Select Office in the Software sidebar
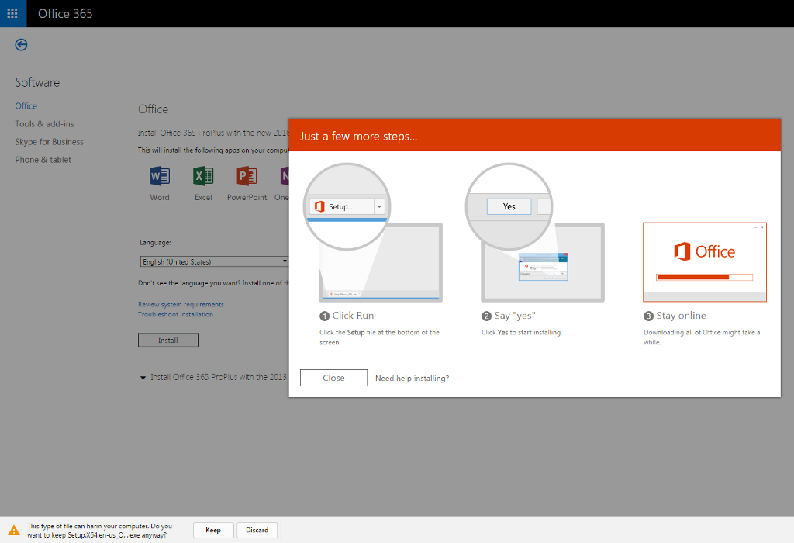 click(x=26, y=105)
